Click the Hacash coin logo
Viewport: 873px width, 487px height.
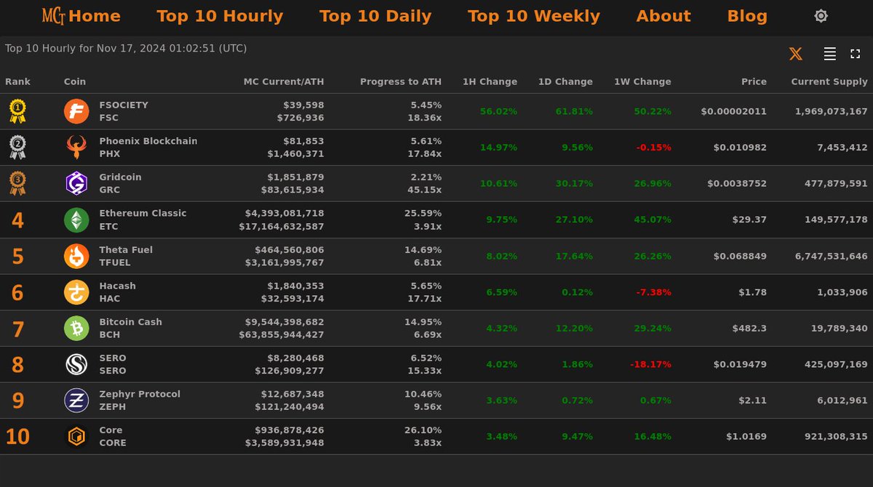[x=76, y=292]
